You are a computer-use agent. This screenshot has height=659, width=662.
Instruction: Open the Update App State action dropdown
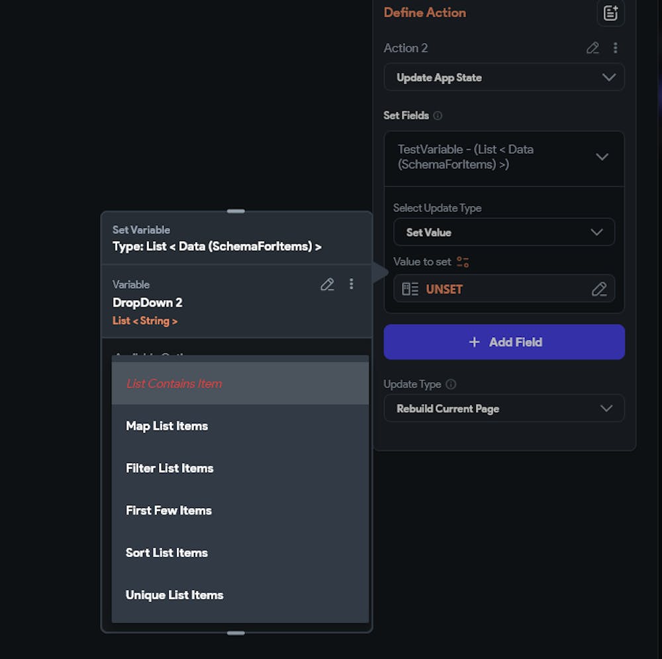(x=504, y=77)
